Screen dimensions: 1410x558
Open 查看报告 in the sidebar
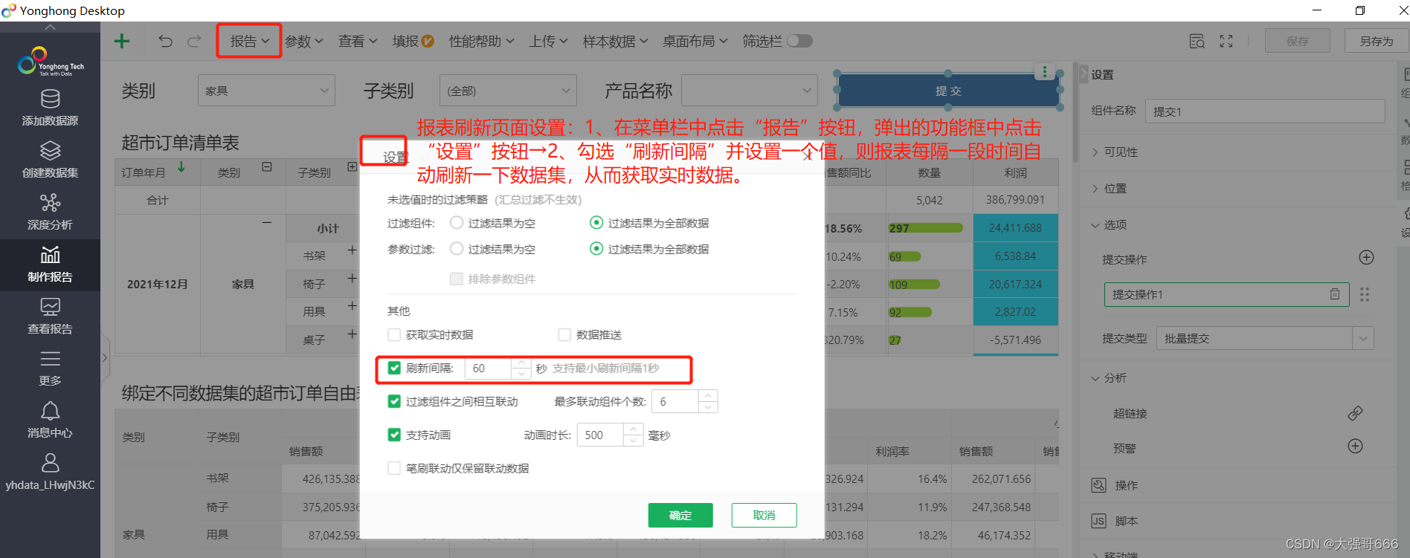50,316
